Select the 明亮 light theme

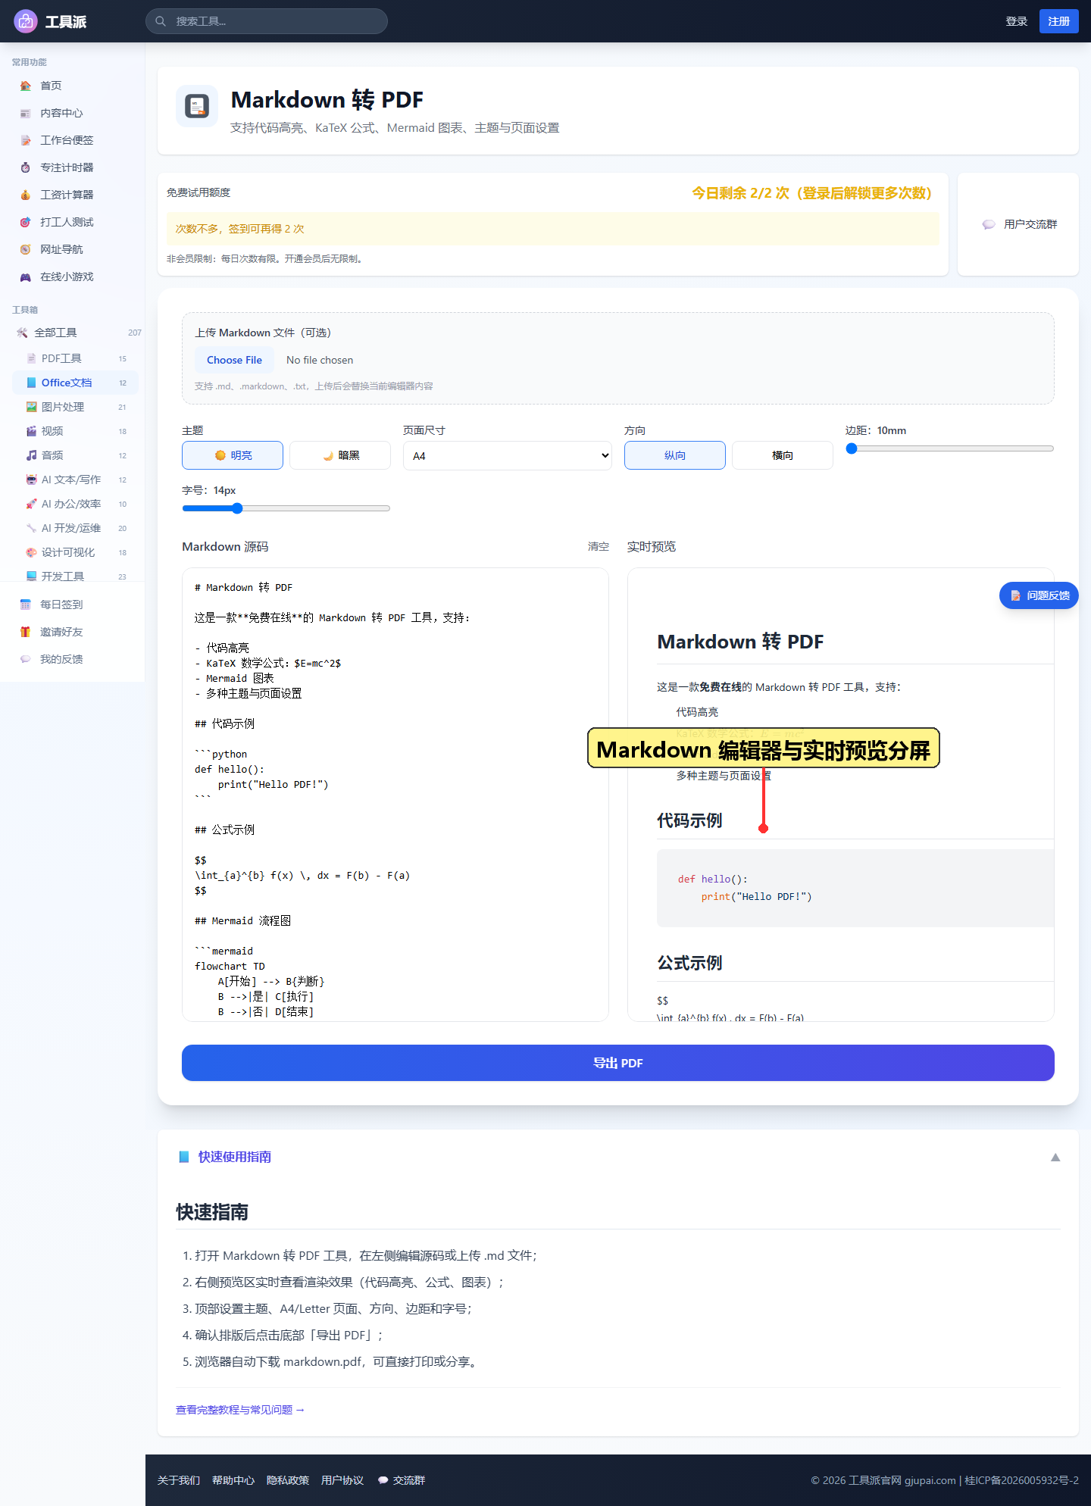tap(233, 455)
